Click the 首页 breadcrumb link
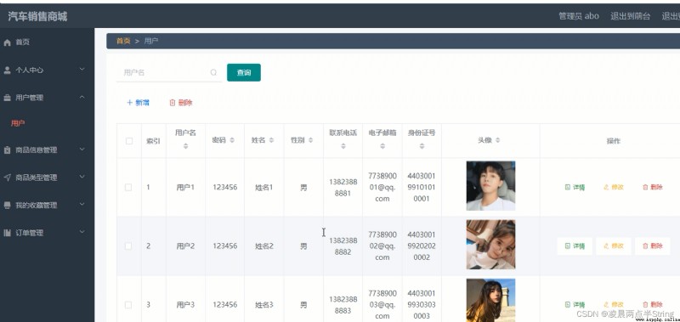Screen dimensions: 680x322 (x=123, y=41)
